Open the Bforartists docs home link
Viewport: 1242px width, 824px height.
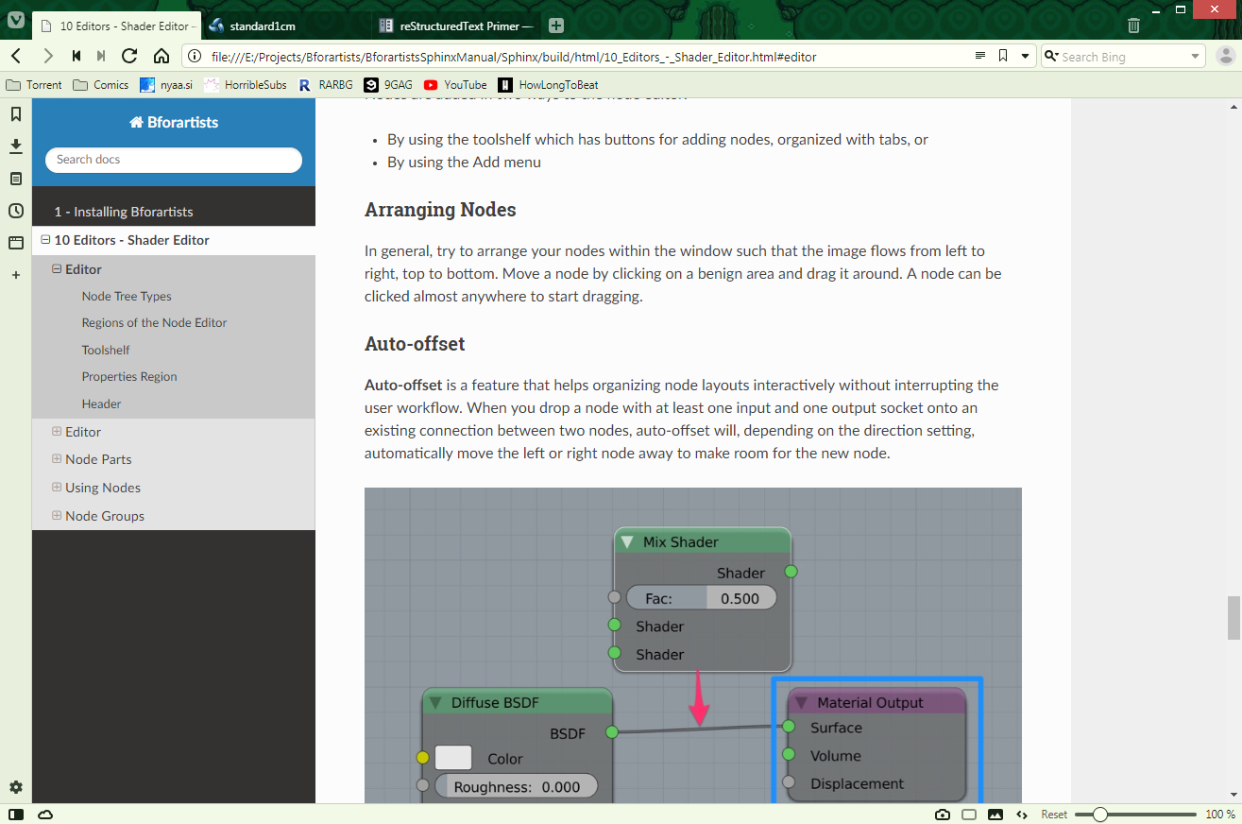[x=174, y=122]
